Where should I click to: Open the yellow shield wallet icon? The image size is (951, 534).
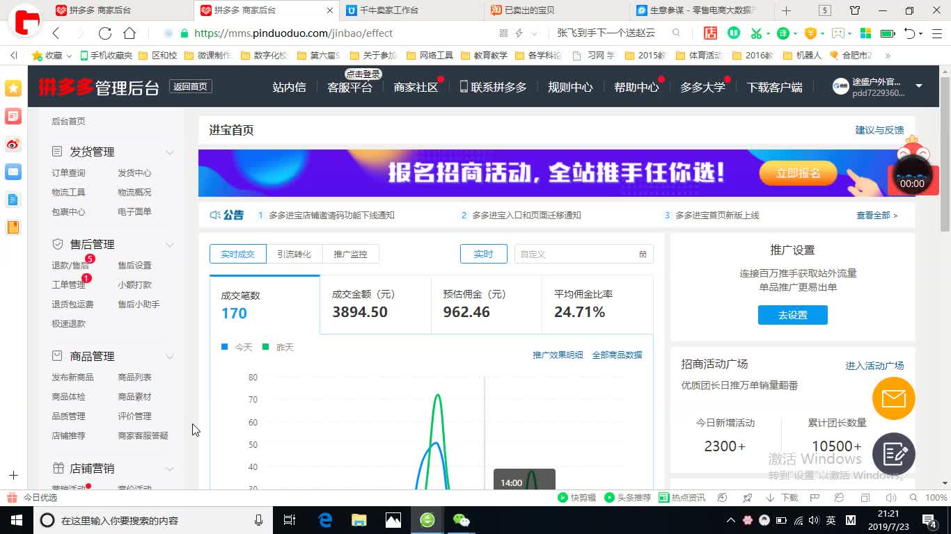tap(810, 33)
